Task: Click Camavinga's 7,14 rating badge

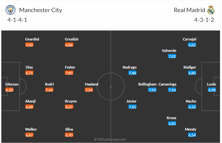Action: pos(172,90)
